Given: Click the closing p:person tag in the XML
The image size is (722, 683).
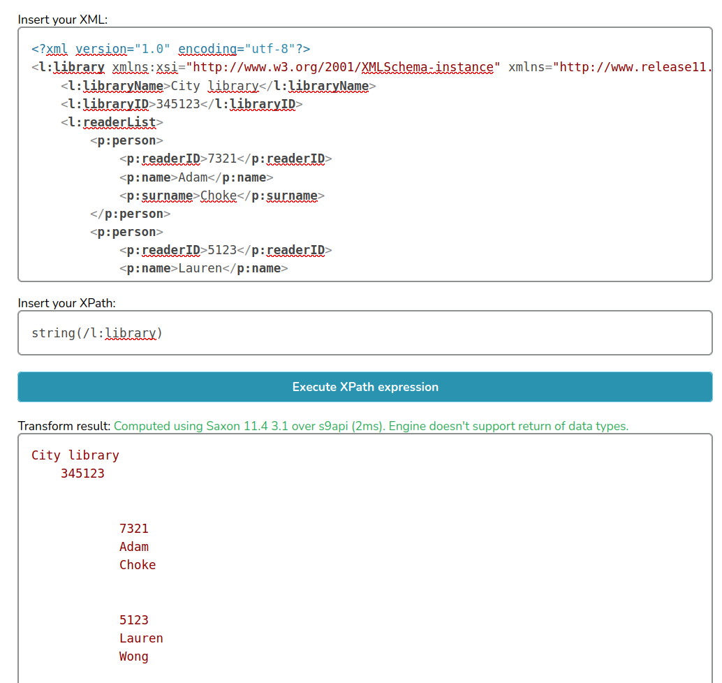Looking at the screenshot, I should pyautogui.click(x=130, y=214).
